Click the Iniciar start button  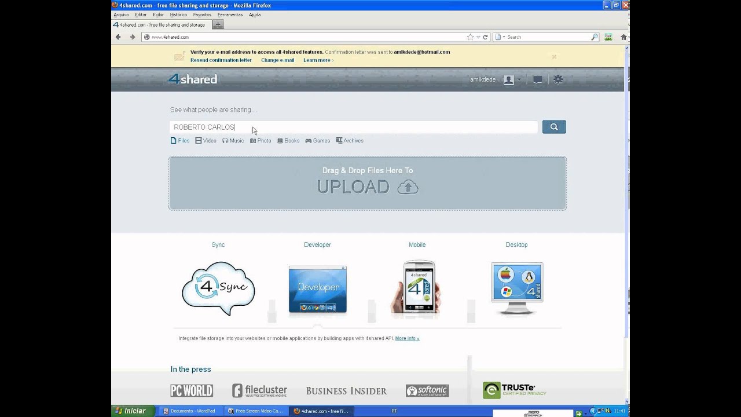133,411
